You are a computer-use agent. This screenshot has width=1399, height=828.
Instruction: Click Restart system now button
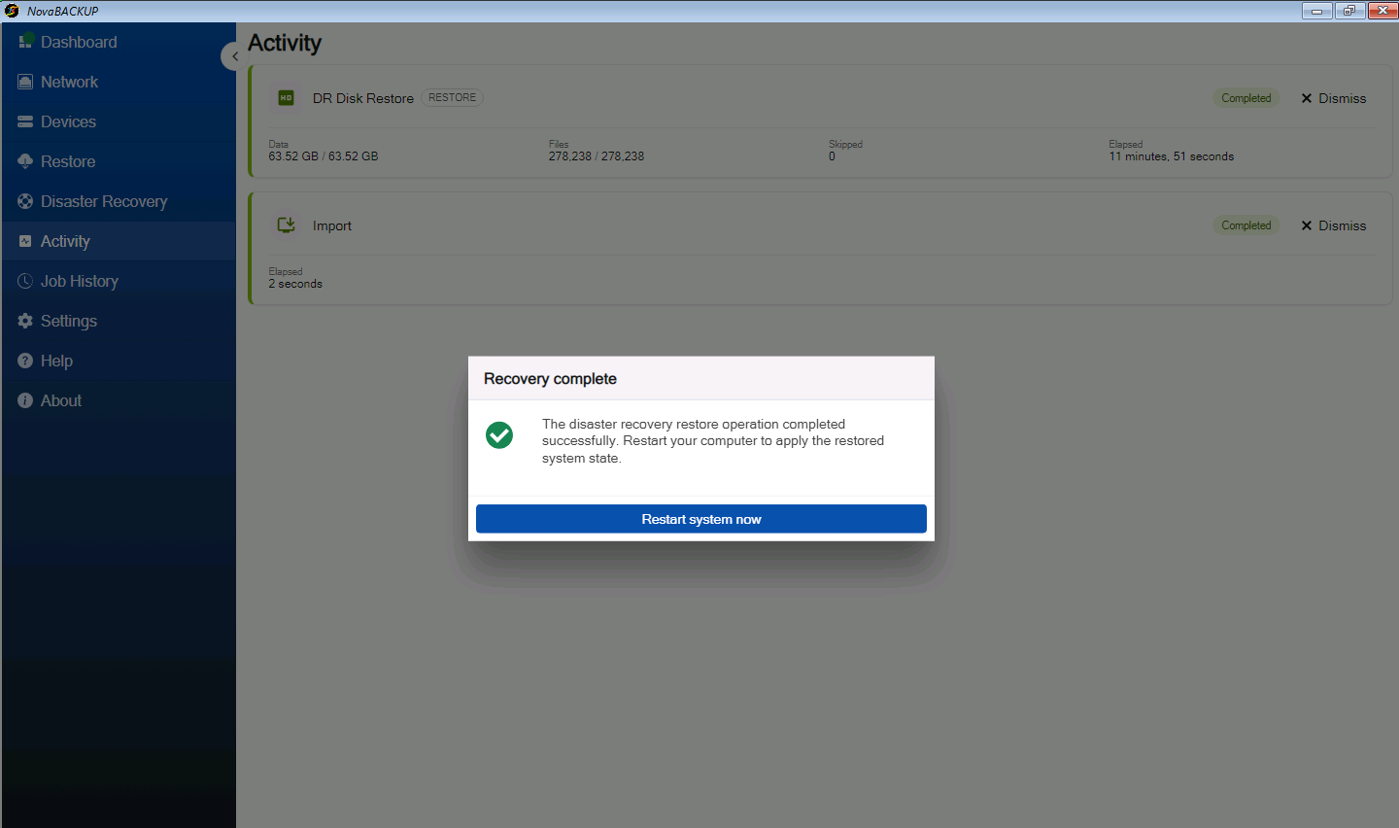700,519
